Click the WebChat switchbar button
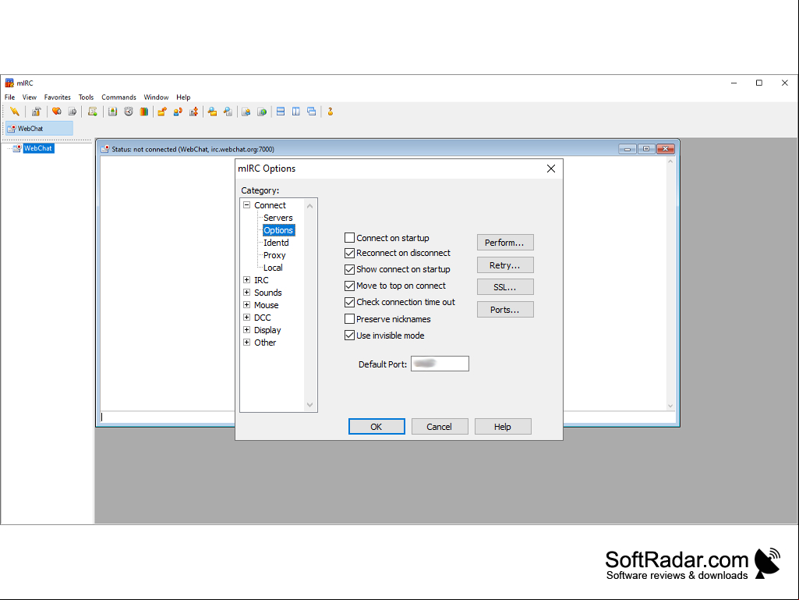 (x=39, y=129)
